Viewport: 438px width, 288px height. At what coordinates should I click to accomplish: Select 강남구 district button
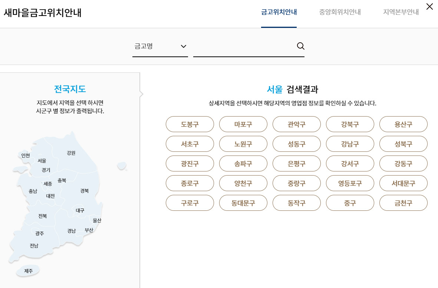click(350, 144)
